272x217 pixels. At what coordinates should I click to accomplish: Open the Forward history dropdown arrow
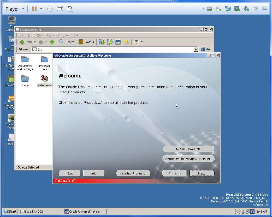click(x=46, y=42)
